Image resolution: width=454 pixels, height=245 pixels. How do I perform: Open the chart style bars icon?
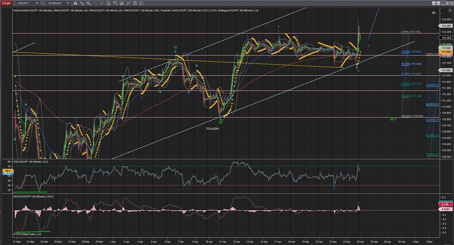(75, 3)
